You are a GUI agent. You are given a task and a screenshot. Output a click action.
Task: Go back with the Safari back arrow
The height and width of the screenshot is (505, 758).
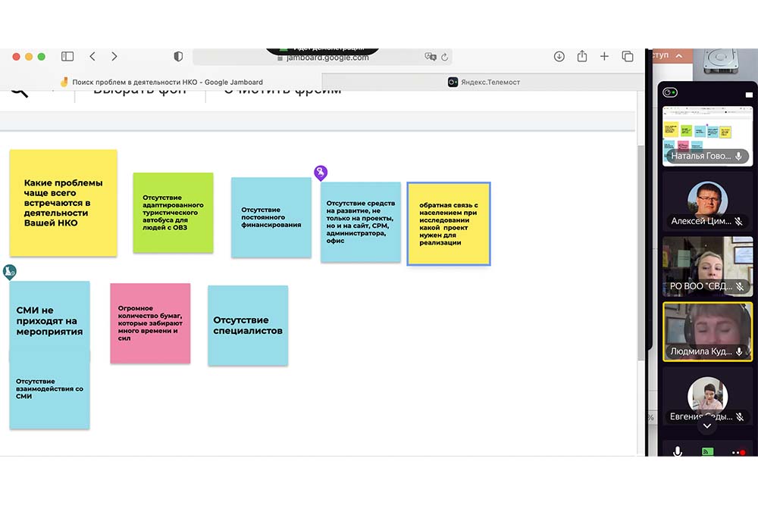click(x=92, y=56)
